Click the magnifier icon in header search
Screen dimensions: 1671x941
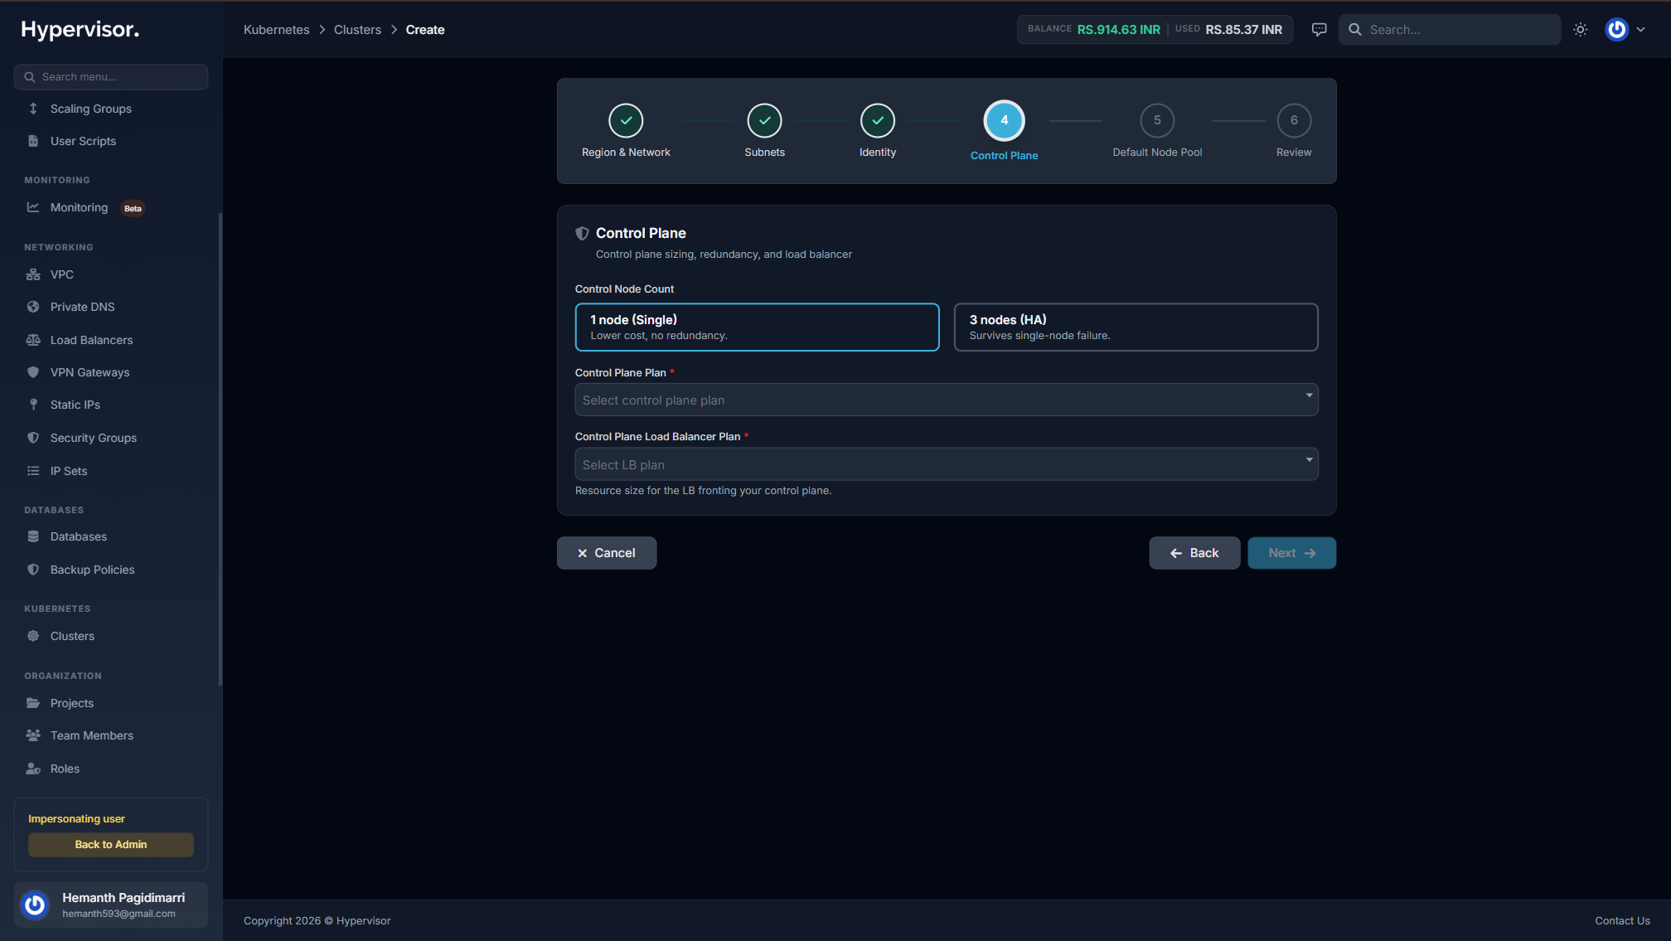[x=1355, y=29]
